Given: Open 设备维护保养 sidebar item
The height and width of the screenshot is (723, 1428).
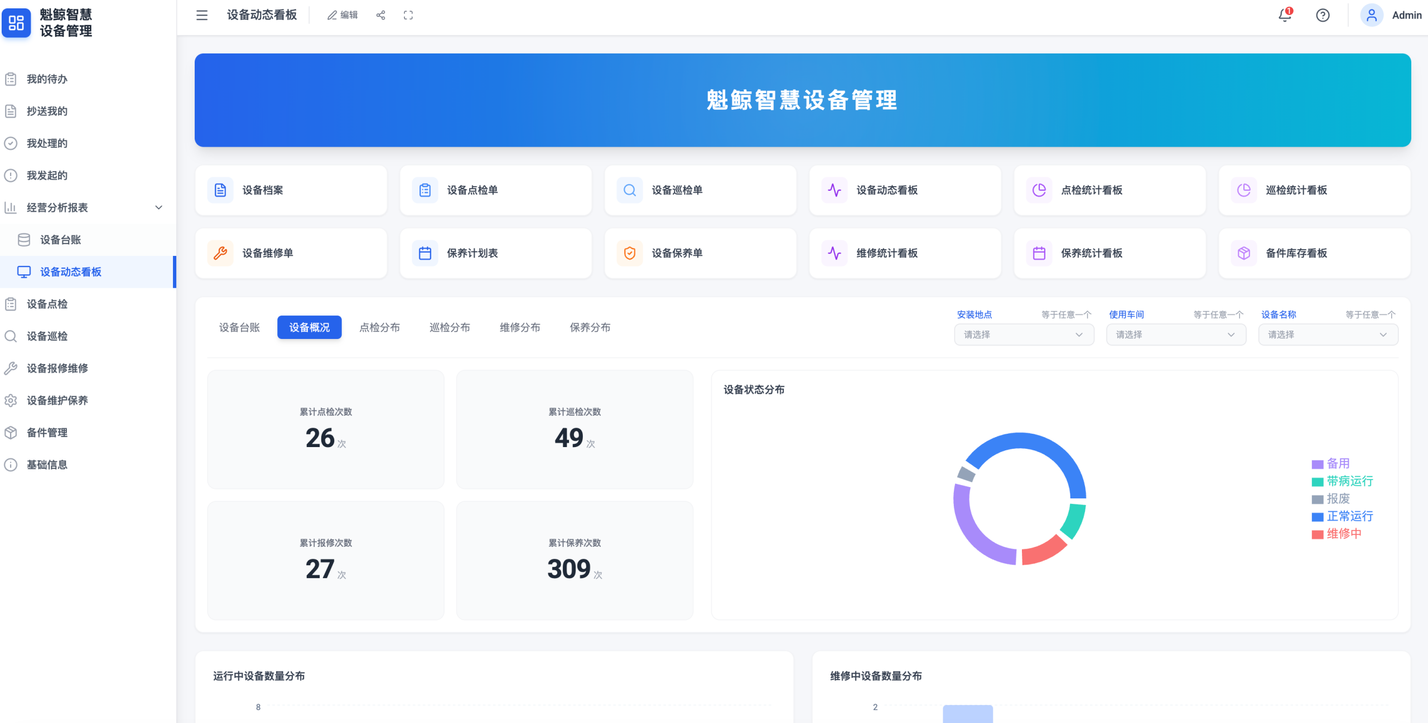Looking at the screenshot, I should pyautogui.click(x=88, y=400).
